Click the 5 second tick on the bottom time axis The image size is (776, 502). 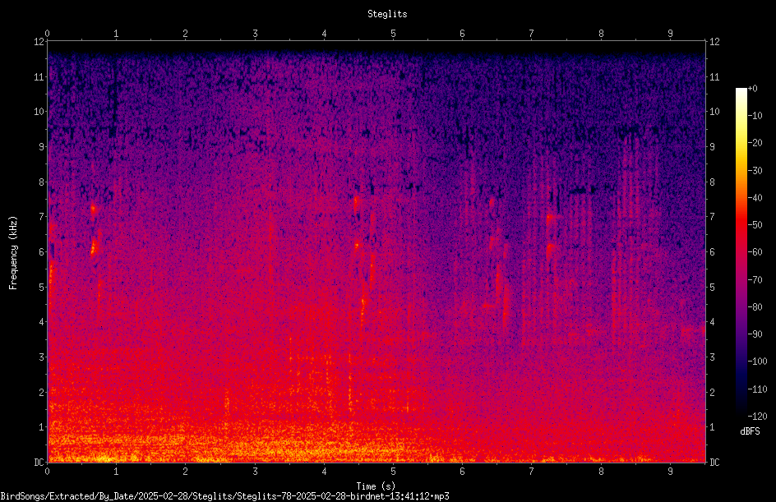click(x=393, y=472)
